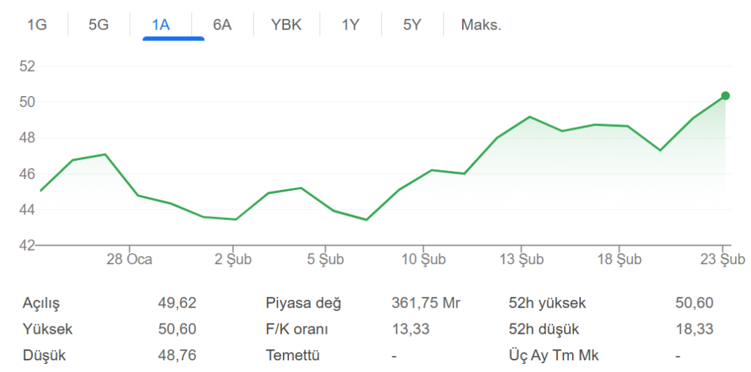Click the 23 Şub axis label
The image size is (751, 372).
722,260
